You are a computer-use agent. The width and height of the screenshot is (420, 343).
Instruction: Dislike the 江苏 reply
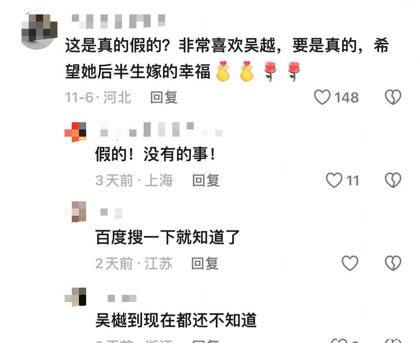coord(393,263)
